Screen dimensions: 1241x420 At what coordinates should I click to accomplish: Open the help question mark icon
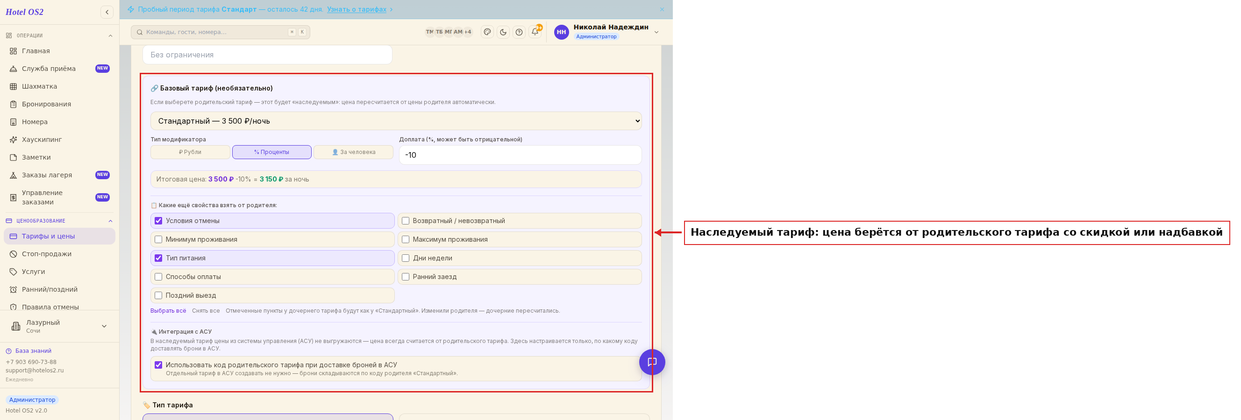[x=519, y=32]
